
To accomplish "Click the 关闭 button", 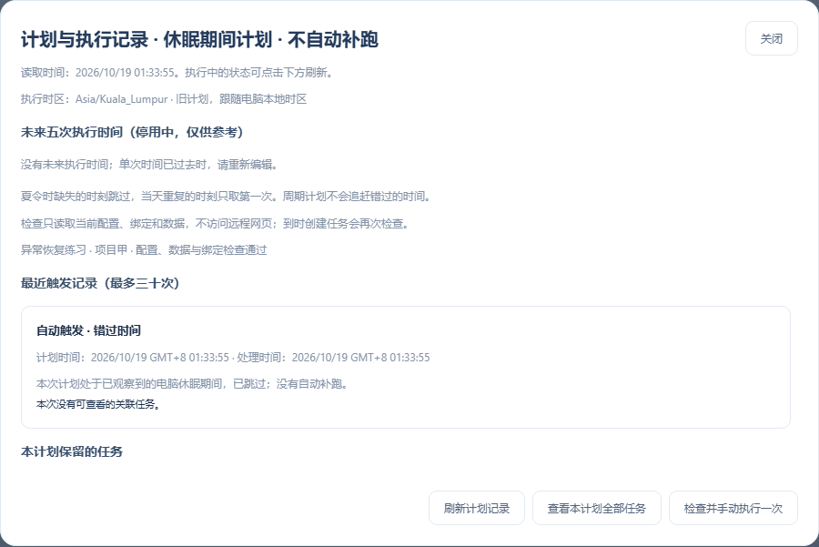I will pos(771,38).
